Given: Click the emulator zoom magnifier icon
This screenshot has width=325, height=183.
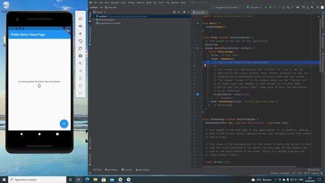Looking at the screenshot, I should click(x=80, y=63).
